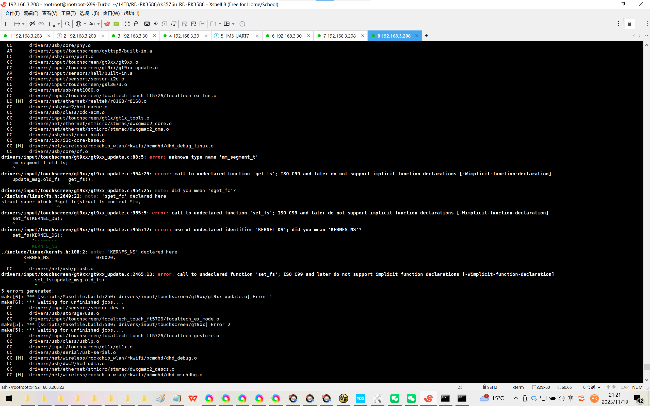Expand the tab list chevron at far right
Screen dimensions: 650x406
(646, 36)
